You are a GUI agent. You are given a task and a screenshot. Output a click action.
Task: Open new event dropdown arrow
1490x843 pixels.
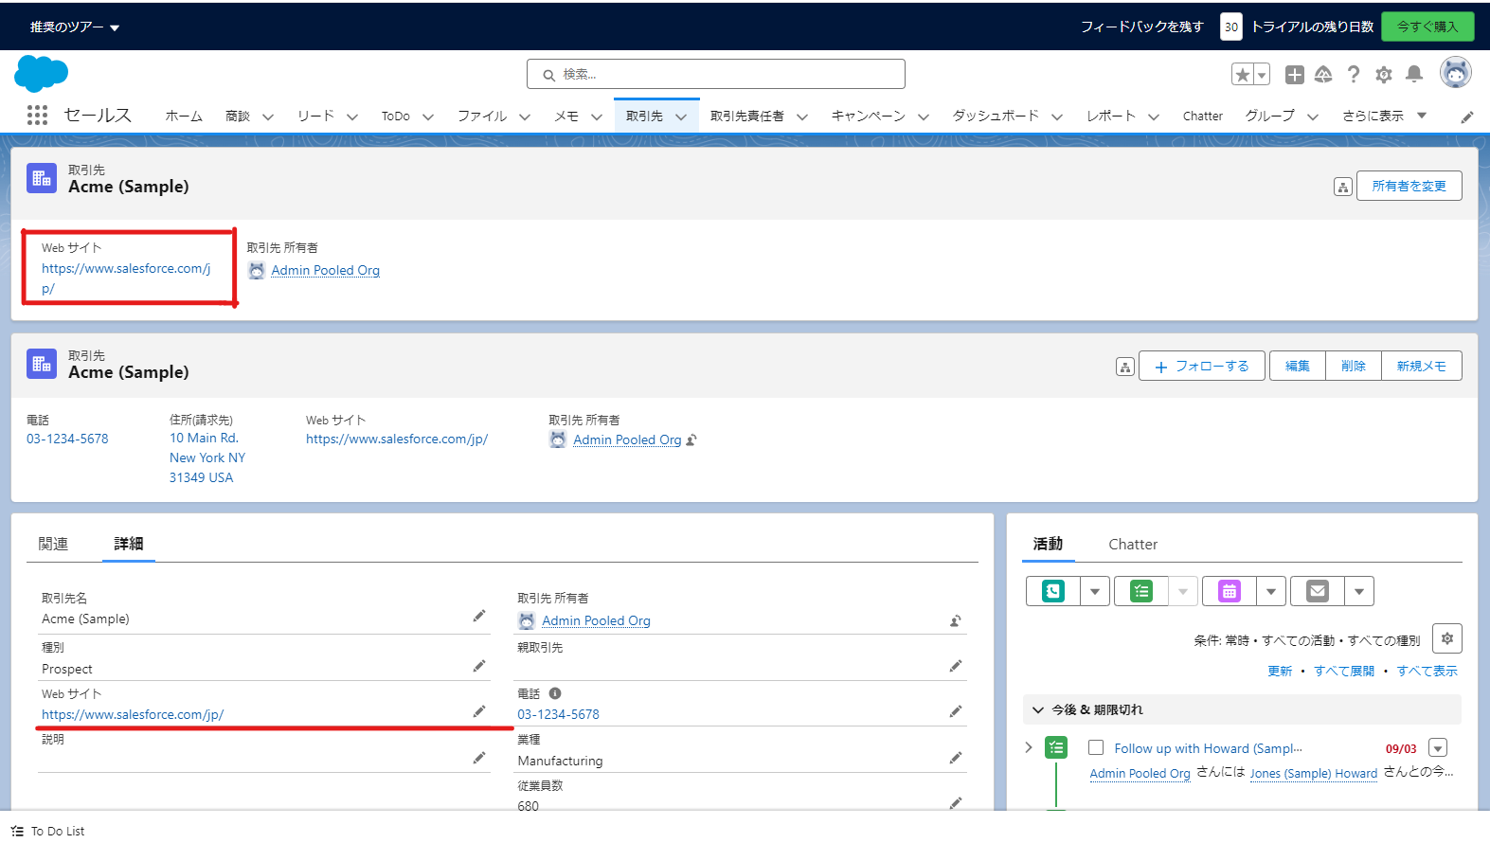tap(1271, 591)
